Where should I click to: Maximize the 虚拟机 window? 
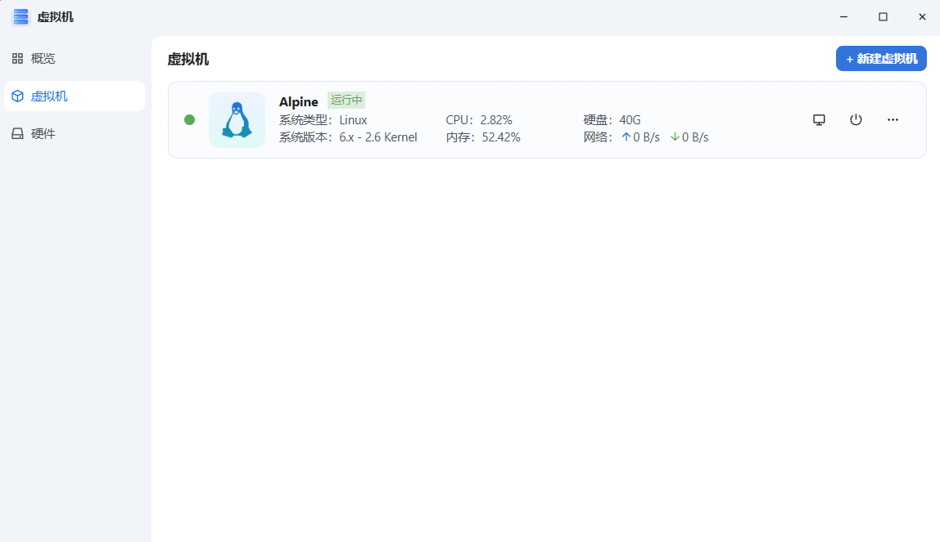[883, 16]
